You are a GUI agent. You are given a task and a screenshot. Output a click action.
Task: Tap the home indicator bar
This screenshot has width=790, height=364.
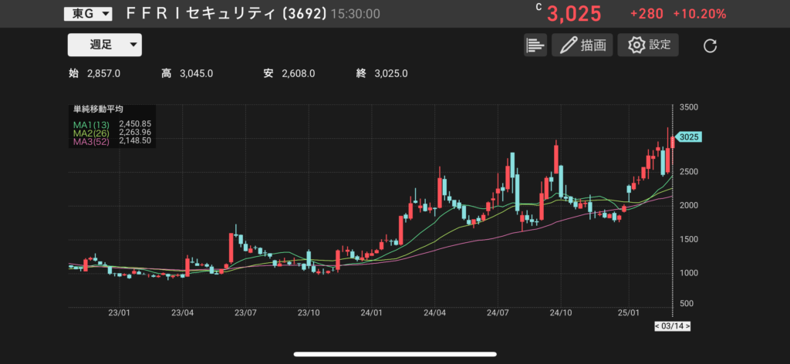click(394, 355)
